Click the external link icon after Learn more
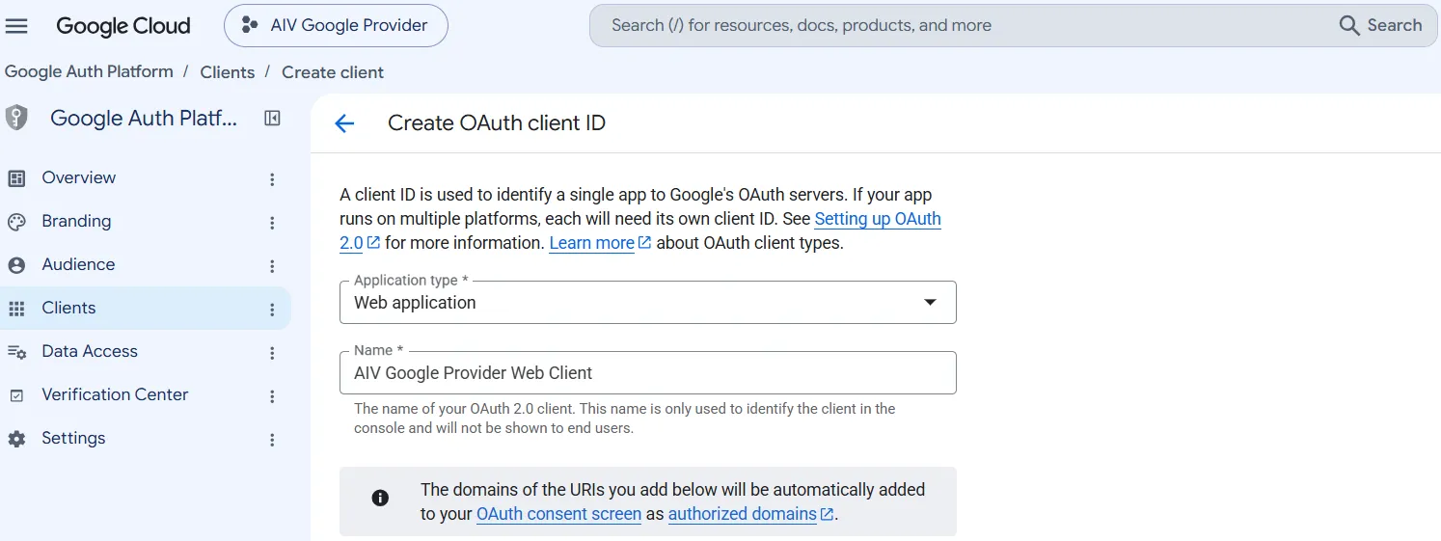This screenshot has height=541, width=1441. coord(645,242)
